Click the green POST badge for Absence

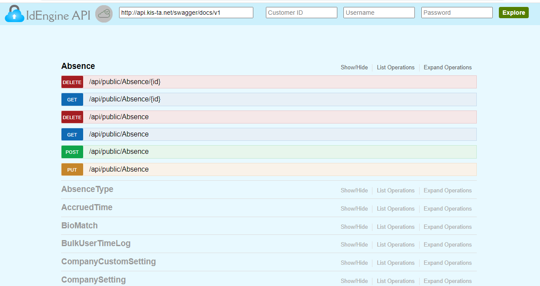[x=72, y=152]
